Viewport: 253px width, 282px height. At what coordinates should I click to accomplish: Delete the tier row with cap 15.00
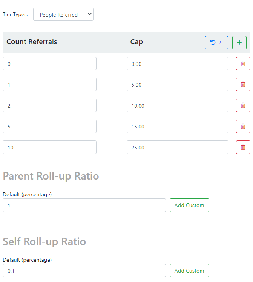(243, 127)
